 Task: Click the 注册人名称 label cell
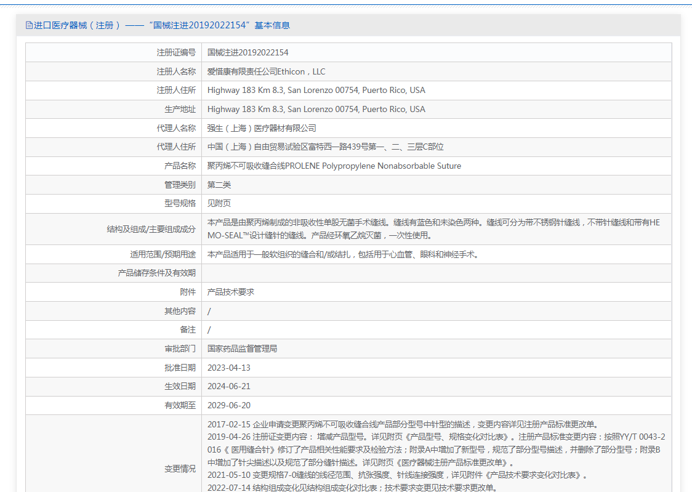point(114,71)
